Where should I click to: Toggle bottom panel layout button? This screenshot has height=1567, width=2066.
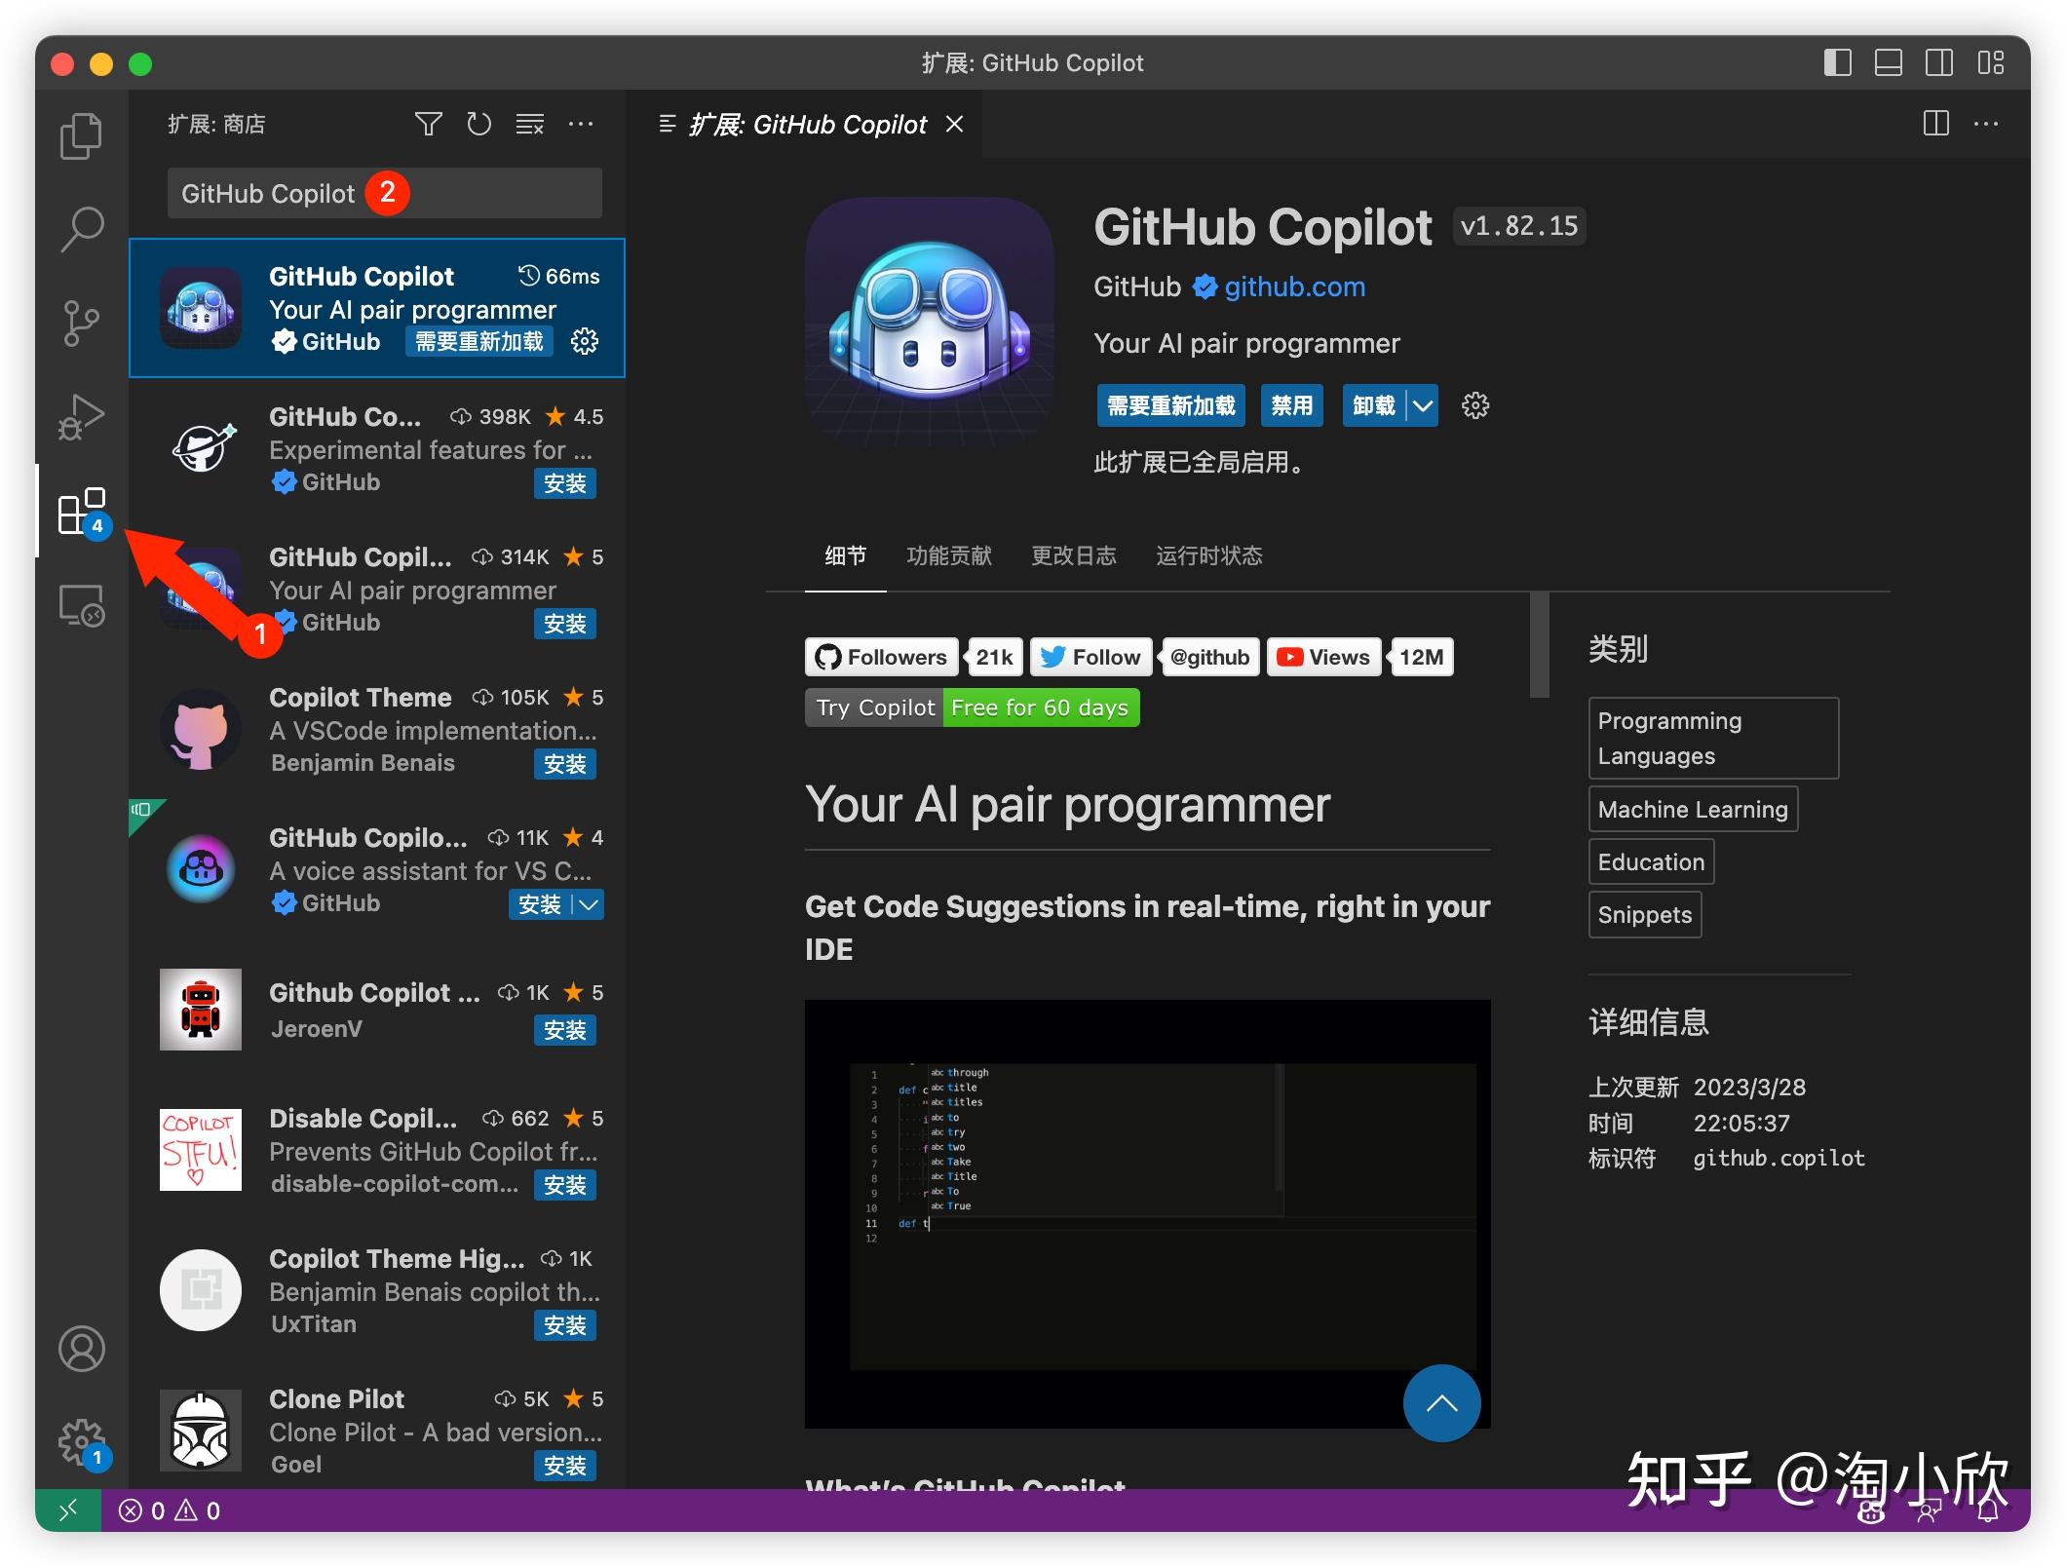pyautogui.click(x=1888, y=63)
